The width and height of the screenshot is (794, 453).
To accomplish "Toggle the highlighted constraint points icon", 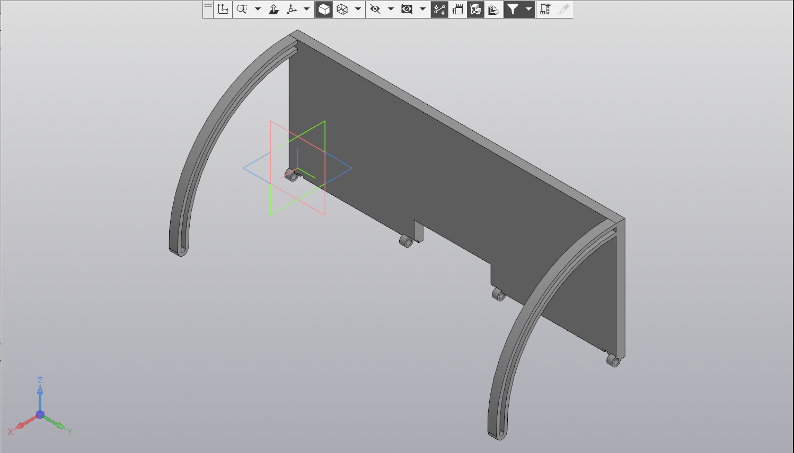I will point(439,10).
